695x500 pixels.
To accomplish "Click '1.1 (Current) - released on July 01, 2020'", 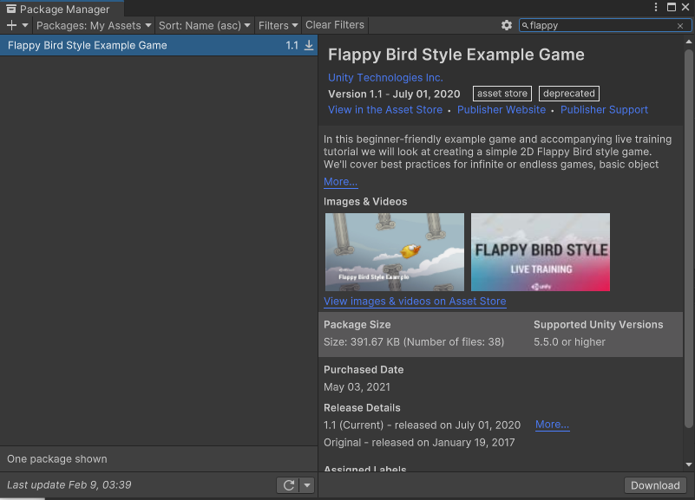I will coord(422,425).
